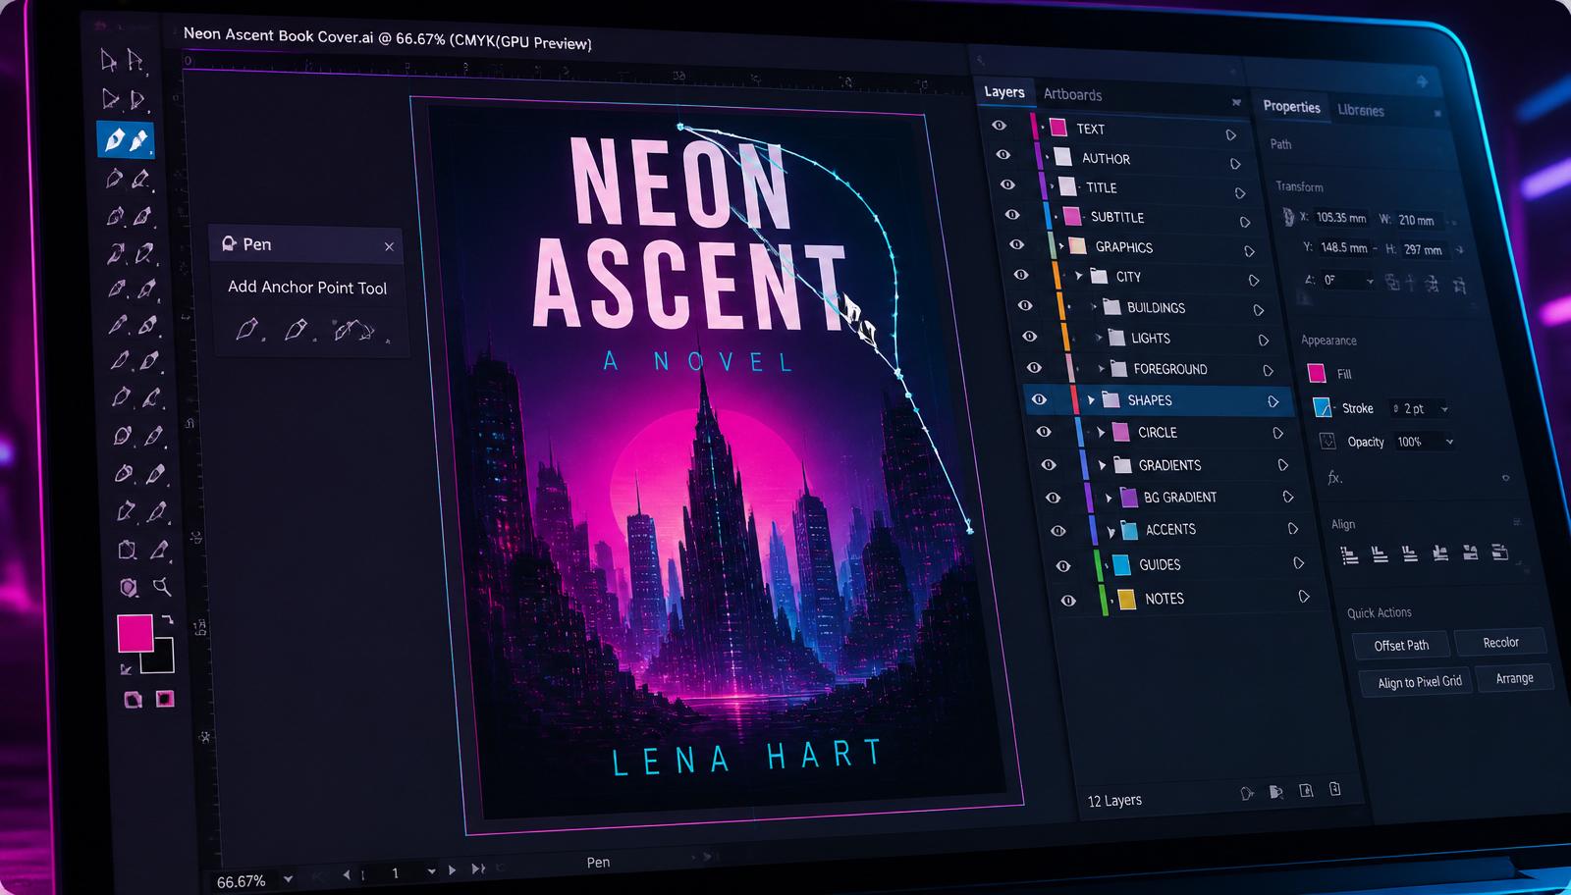The width and height of the screenshot is (1571, 895).
Task: Click the target icon for AUTHOR layer
Action: point(1235,164)
